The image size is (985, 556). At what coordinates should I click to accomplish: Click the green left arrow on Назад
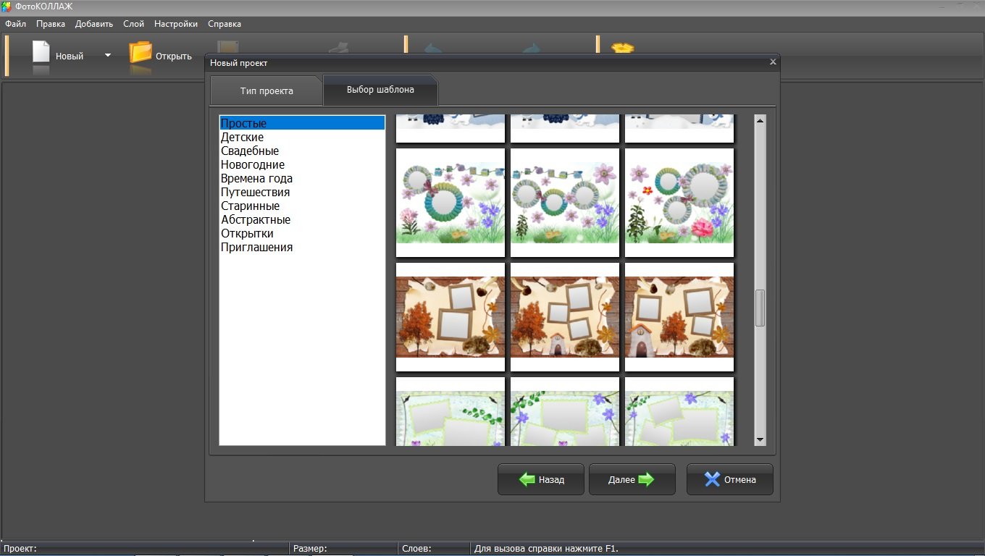527,479
